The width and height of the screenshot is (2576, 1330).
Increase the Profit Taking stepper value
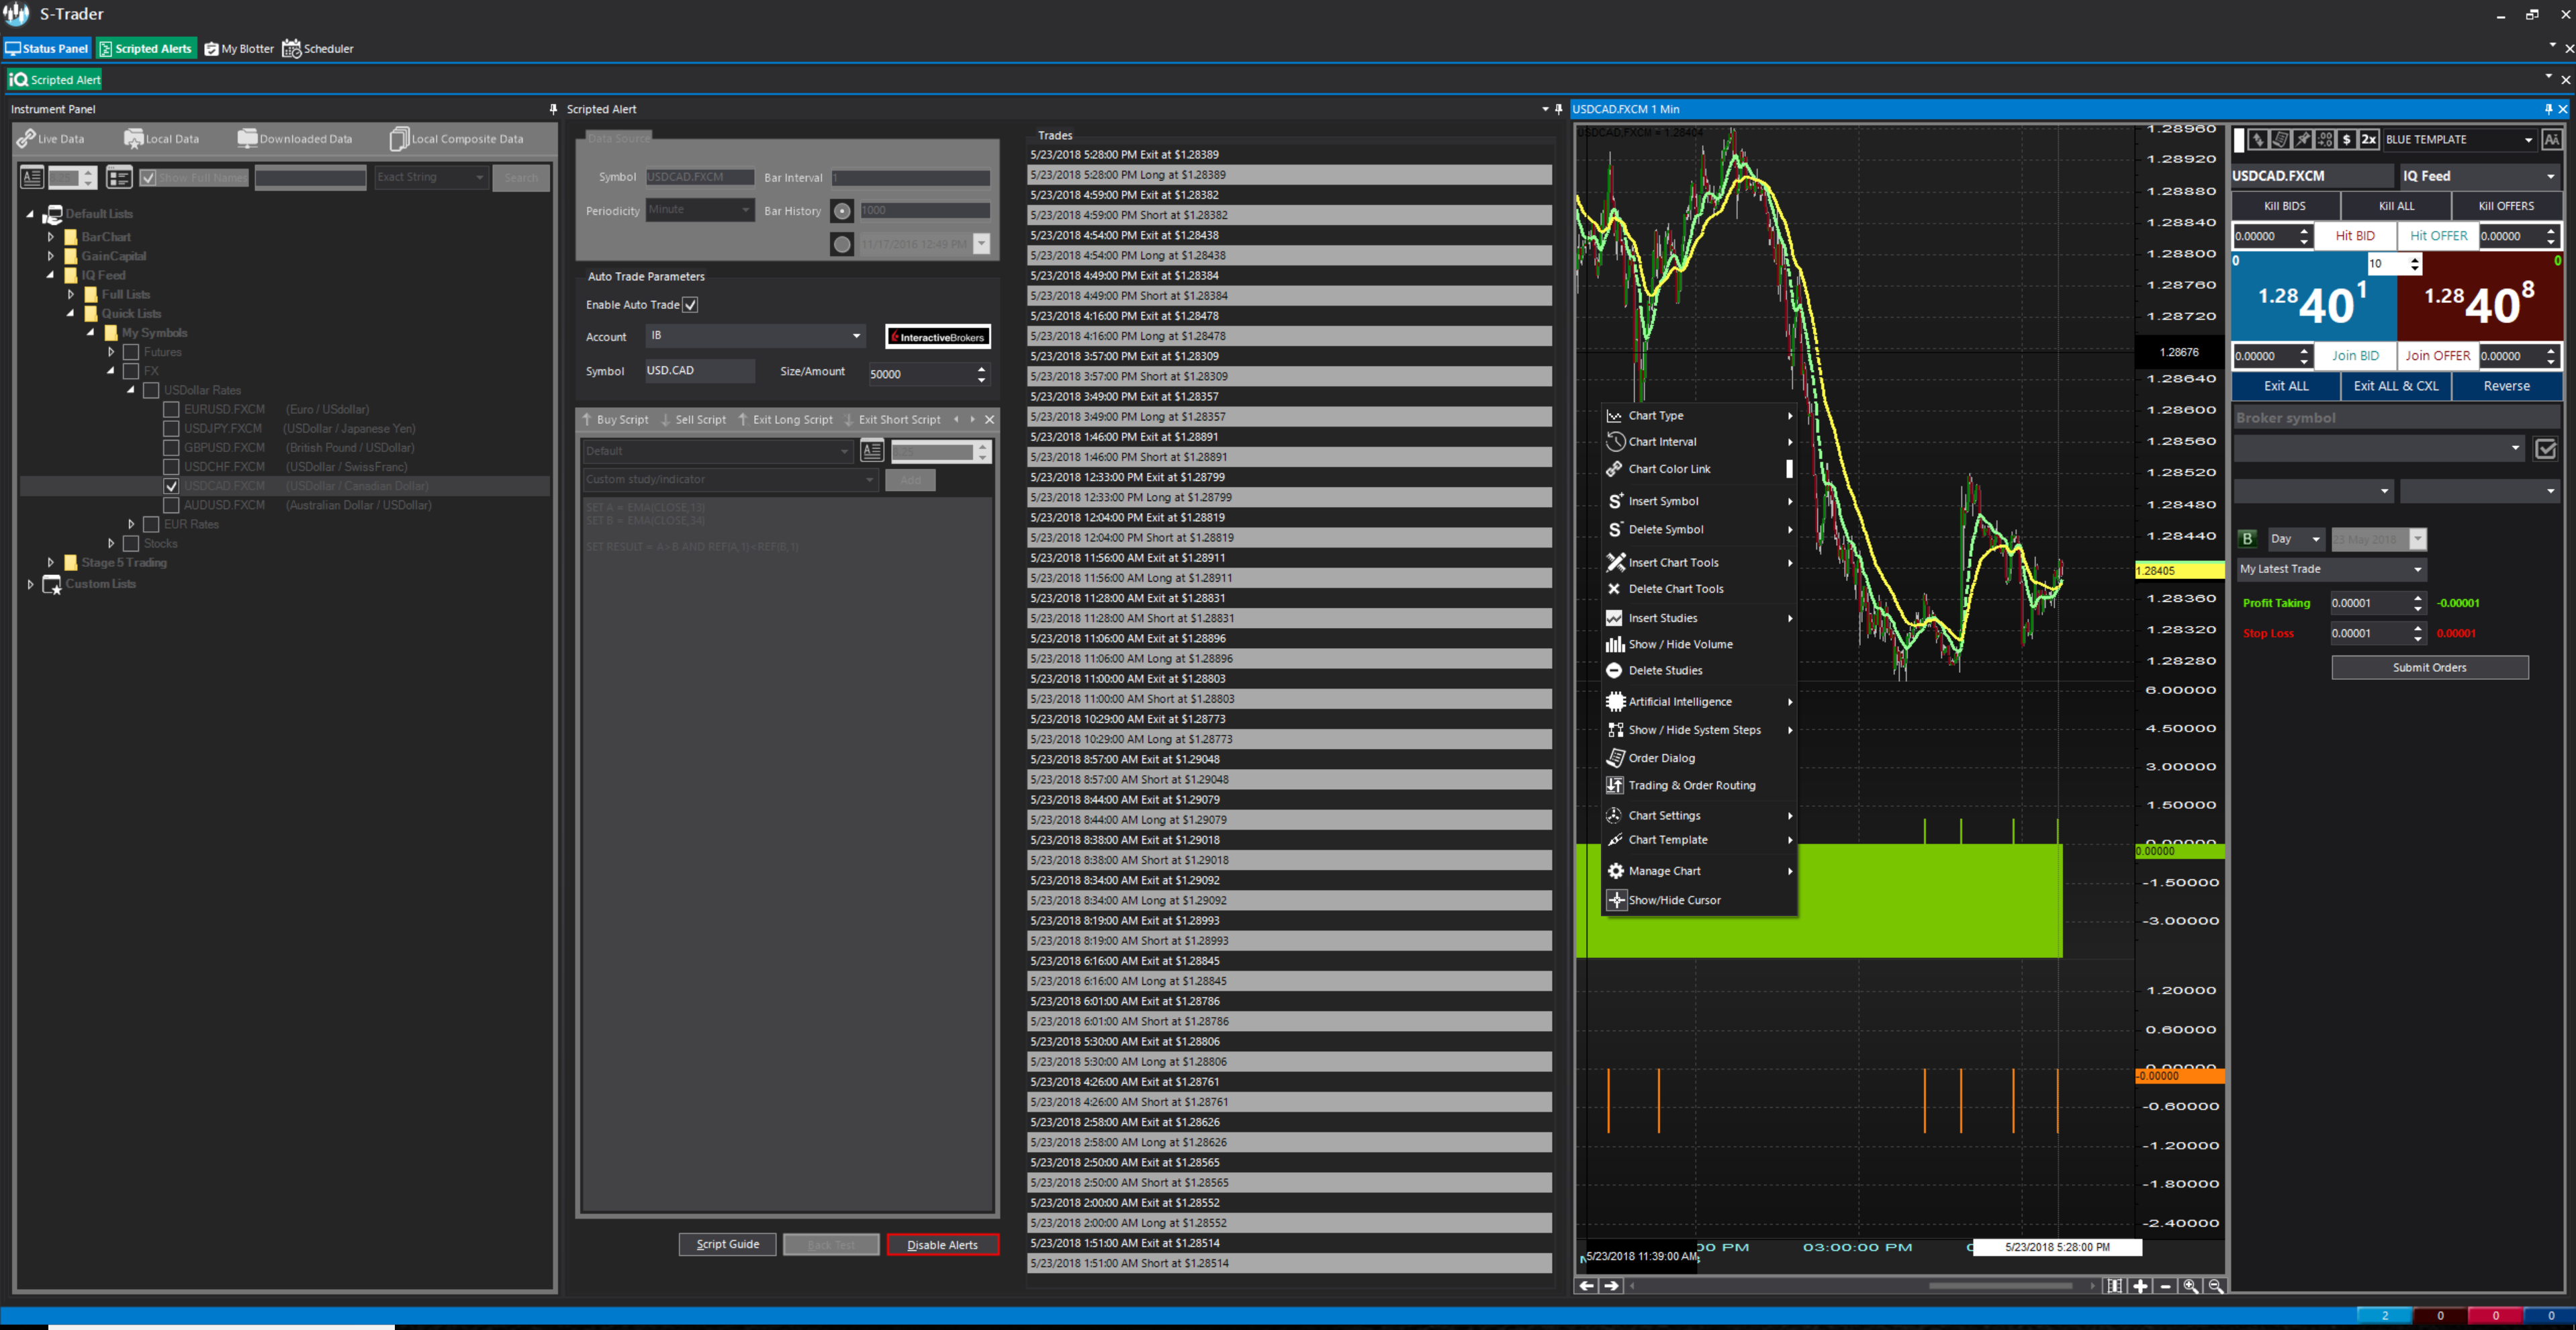(x=2417, y=598)
